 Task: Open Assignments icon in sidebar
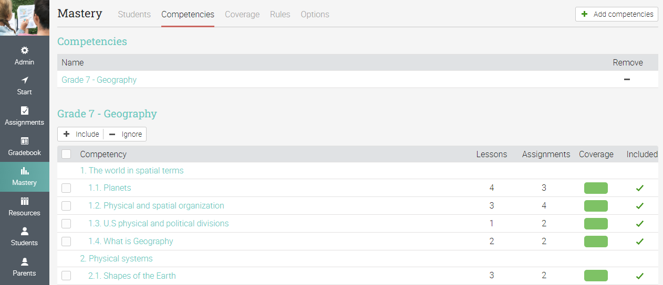click(25, 111)
